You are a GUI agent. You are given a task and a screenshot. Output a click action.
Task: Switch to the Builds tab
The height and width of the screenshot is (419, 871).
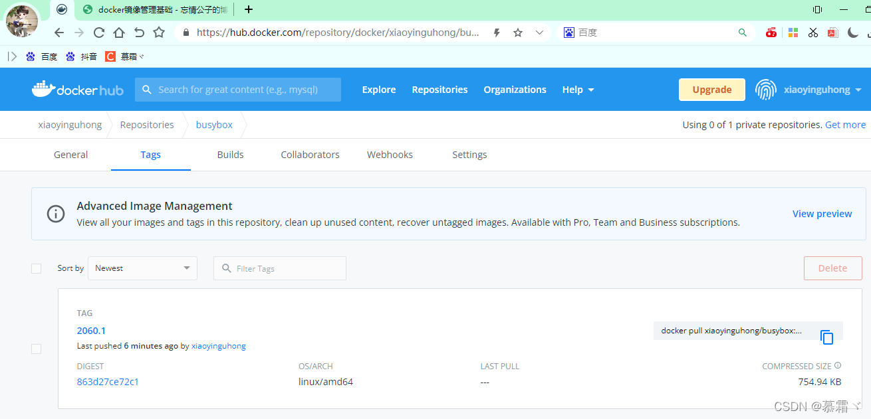click(x=230, y=155)
